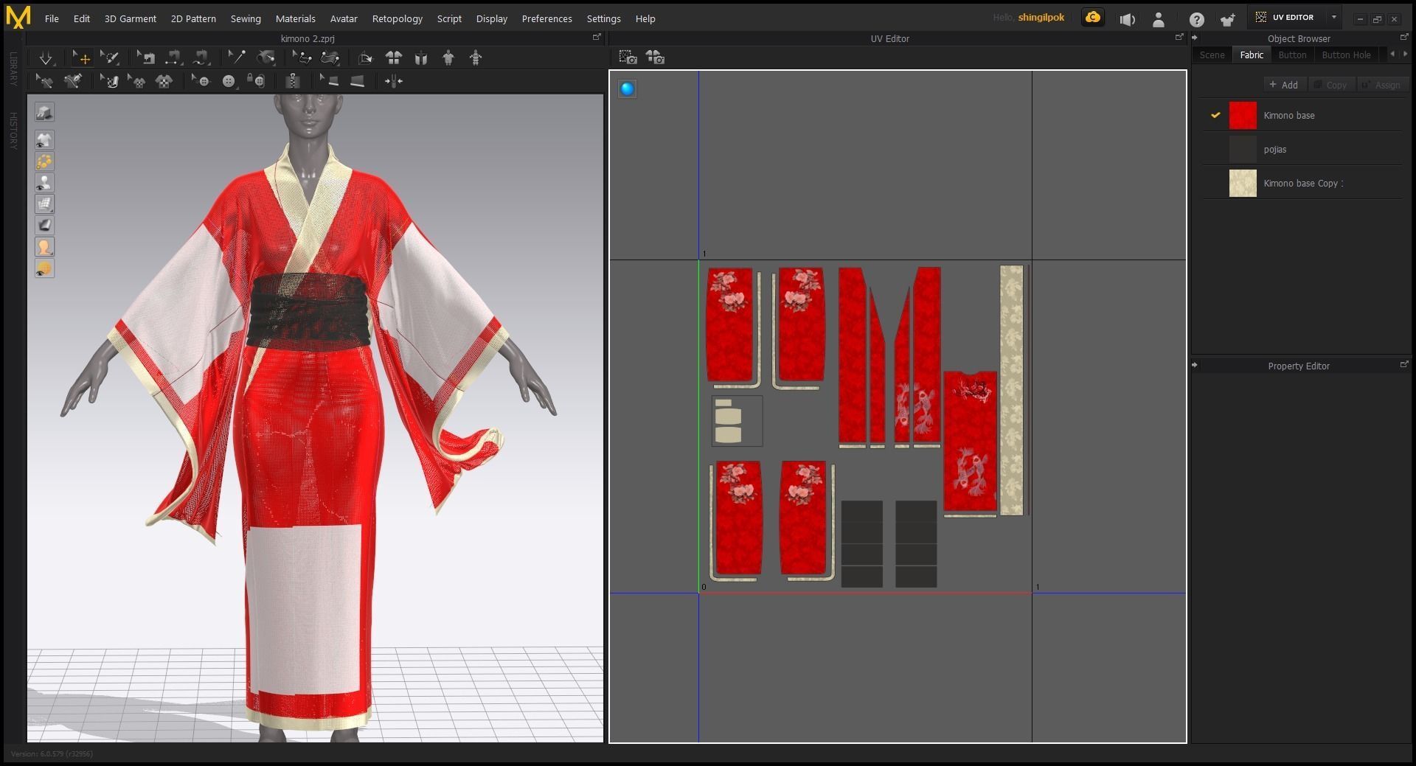
Task: Select the Binding tool
Action: (x=358, y=81)
